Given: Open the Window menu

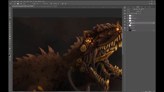Looking at the screenshot, I should click(x=39, y=1).
